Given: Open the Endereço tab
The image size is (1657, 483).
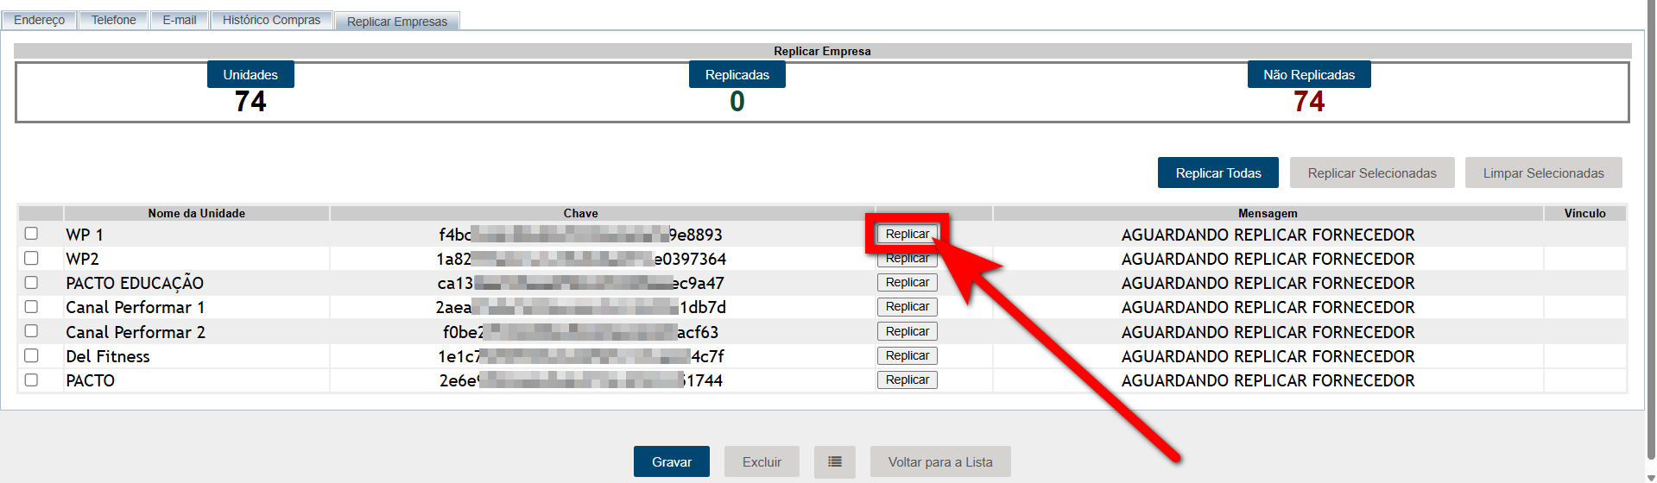Looking at the screenshot, I should coord(40,20).
